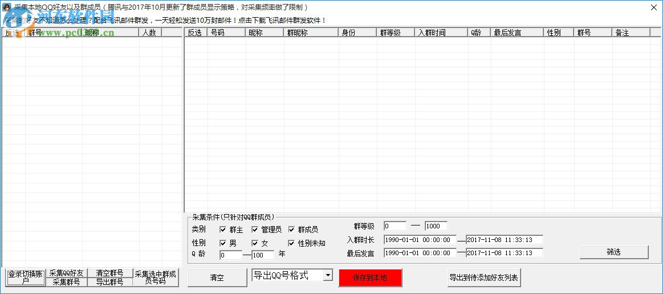
Task: Click the 性别 column header
Action: coord(559,33)
